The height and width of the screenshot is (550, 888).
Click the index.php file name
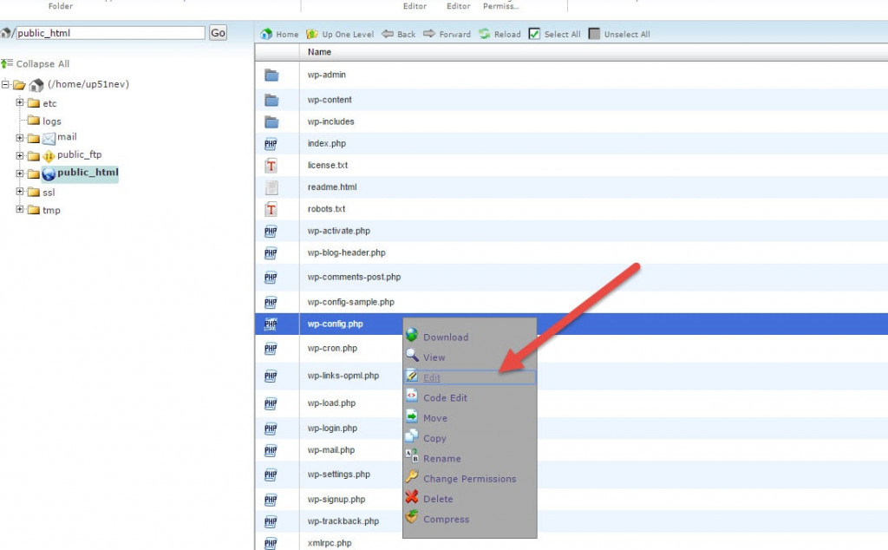pos(327,144)
